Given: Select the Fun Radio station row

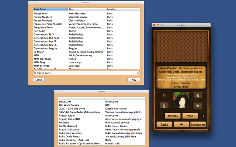Looking at the screenshot, I should click(40, 31).
